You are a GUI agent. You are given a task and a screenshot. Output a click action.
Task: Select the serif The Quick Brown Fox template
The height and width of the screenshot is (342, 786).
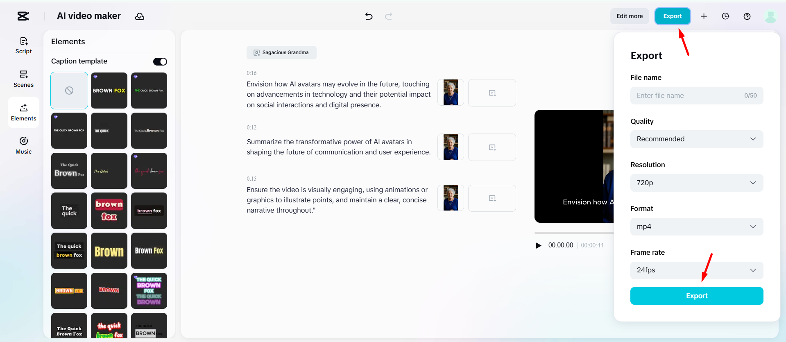(149, 131)
